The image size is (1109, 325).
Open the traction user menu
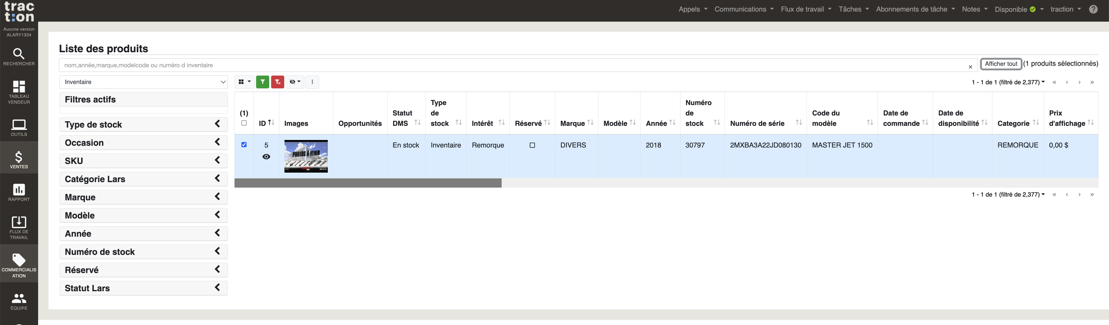1065,9
